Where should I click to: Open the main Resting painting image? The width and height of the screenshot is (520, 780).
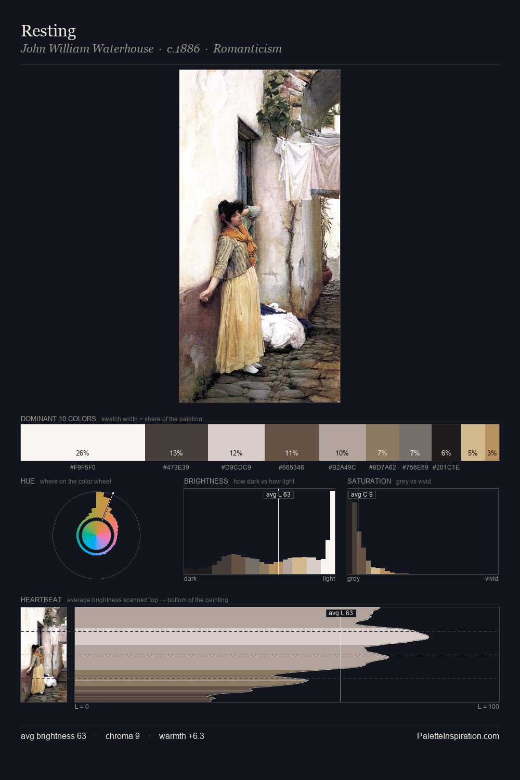260,236
